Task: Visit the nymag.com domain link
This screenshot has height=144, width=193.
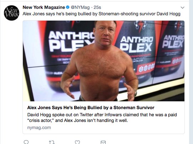Action: pyautogui.click(x=39, y=128)
